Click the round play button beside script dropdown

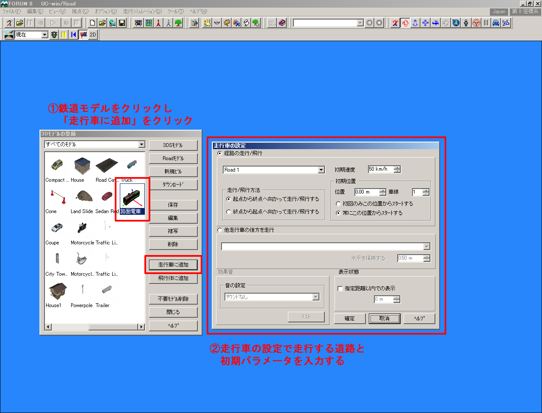point(370,23)
